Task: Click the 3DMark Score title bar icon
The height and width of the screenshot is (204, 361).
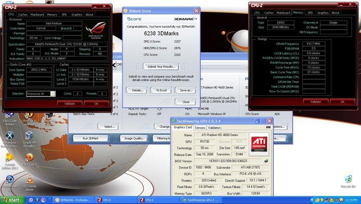Action: click(x=126, y=11)
